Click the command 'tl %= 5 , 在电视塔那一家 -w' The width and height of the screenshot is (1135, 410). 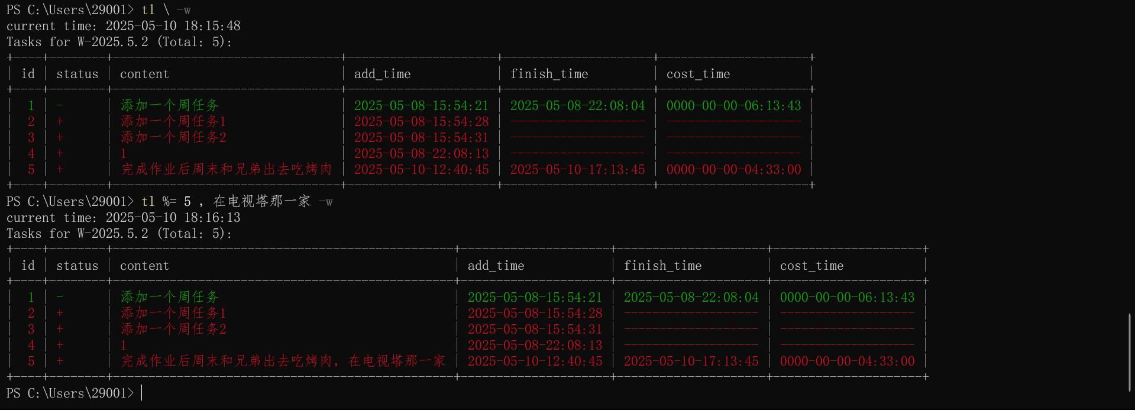(237, 202)
